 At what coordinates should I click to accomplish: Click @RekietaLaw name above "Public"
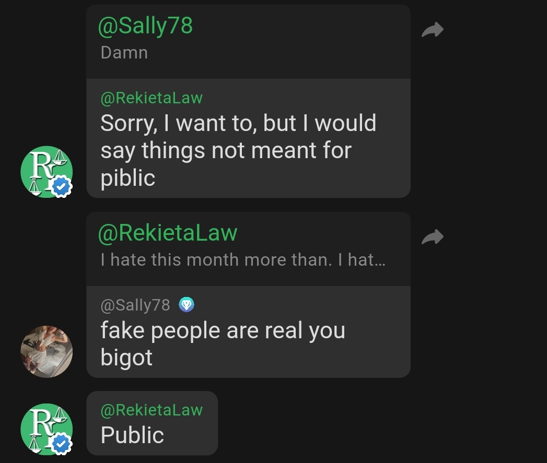152,410
